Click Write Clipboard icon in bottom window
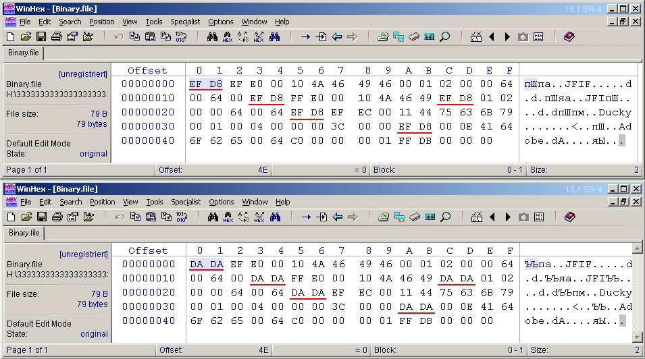Screen dimensions: 645x359 166,217
